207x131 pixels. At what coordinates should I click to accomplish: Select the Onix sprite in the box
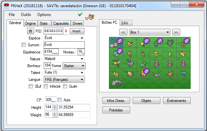(116, 83)
